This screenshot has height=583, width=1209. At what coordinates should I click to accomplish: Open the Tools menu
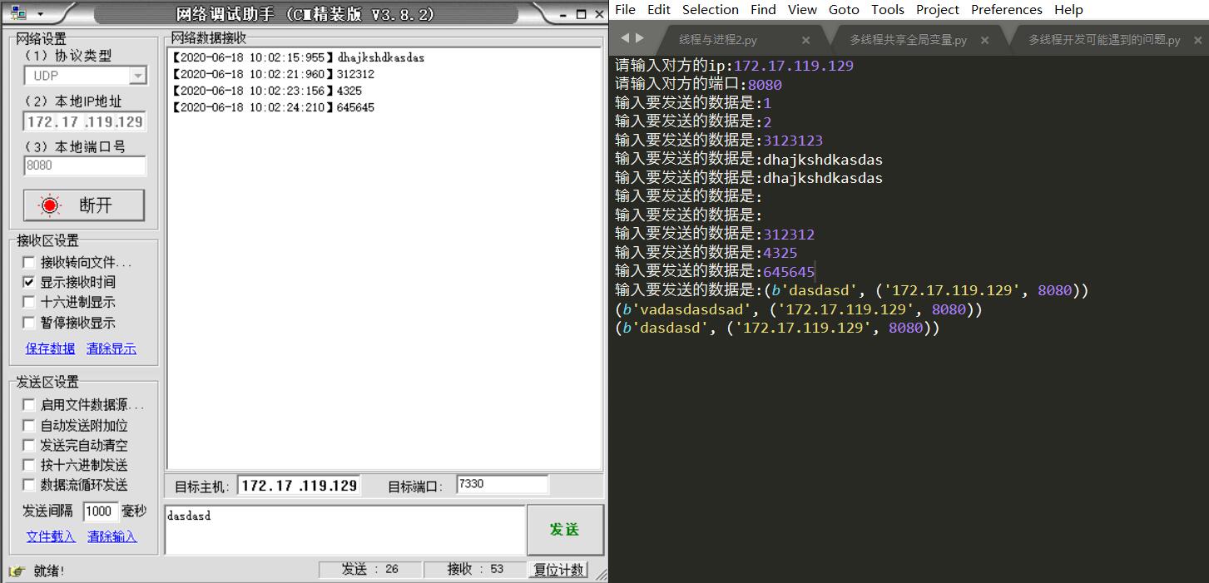pos(887,10)
